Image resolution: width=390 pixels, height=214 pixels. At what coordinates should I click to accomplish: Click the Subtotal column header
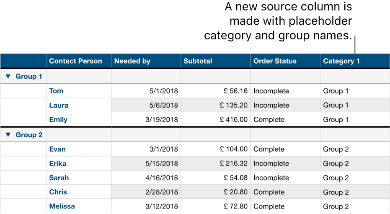[198, 61]
